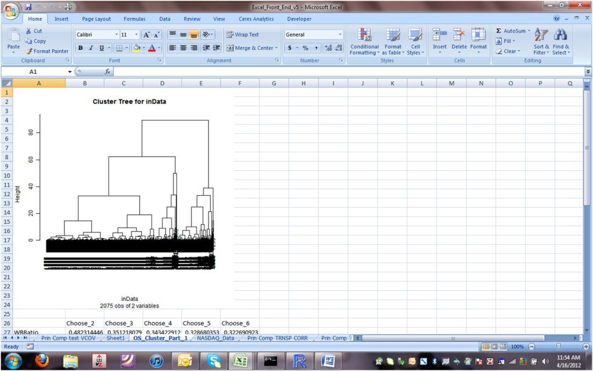Switch to Sheet1 worksheet tab
Viewport: 593px width, 371px height.
pos(115,338)
